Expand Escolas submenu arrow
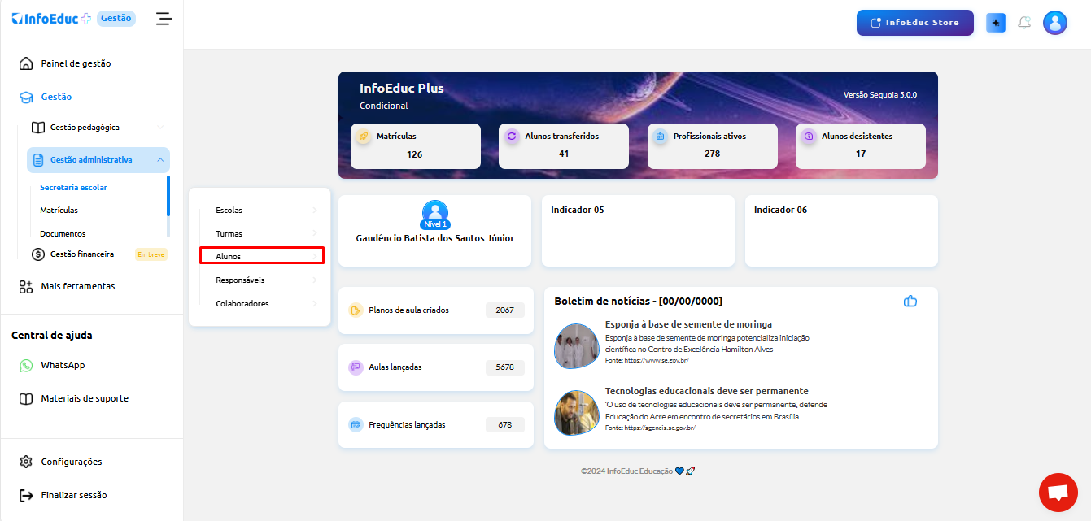This screenshot has width=1091, height=521. click(x=315, y=211)
